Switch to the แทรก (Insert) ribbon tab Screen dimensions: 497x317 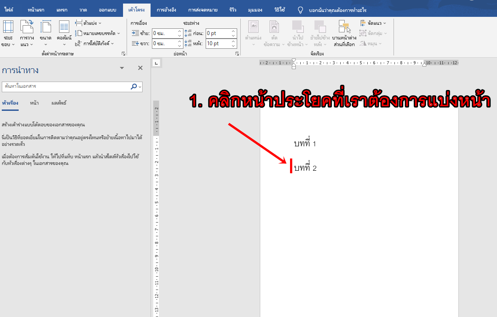coord(62,10)
